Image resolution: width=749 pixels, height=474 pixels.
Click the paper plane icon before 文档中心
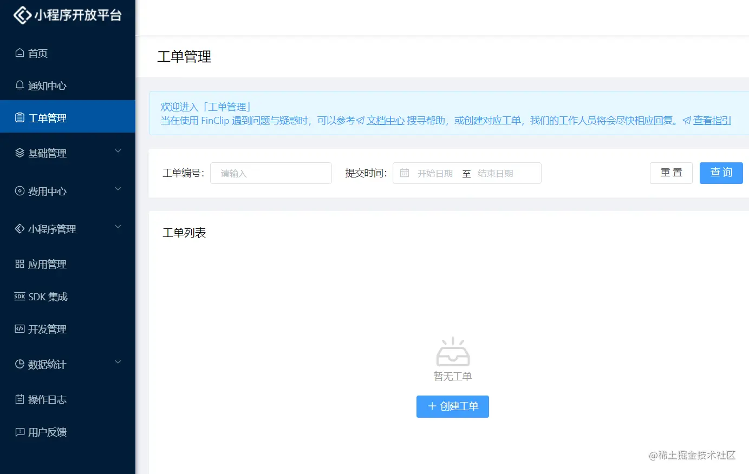(361, 121)
